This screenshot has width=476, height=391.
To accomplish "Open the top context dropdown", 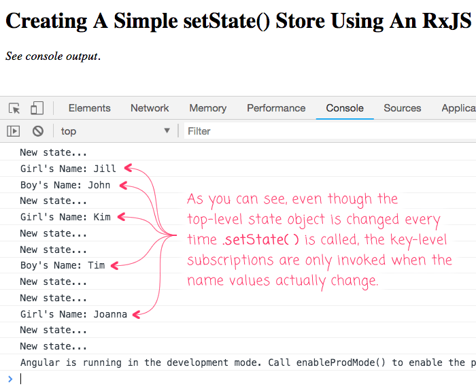I will point(116,131).
